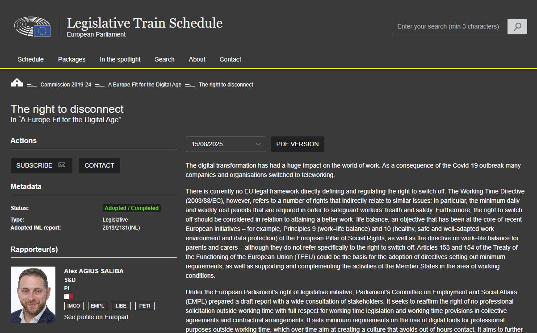This screenshot has width=537, height=333.
Task: Open the Schedule menu
Action: click(30, 59)
